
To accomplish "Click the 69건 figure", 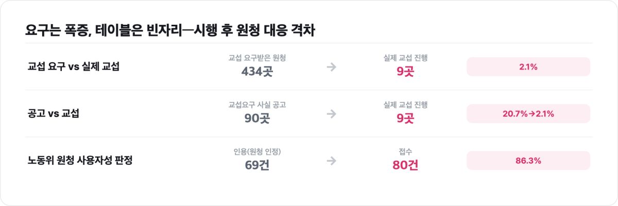I will pyautogui.click(x=257, y=166).
